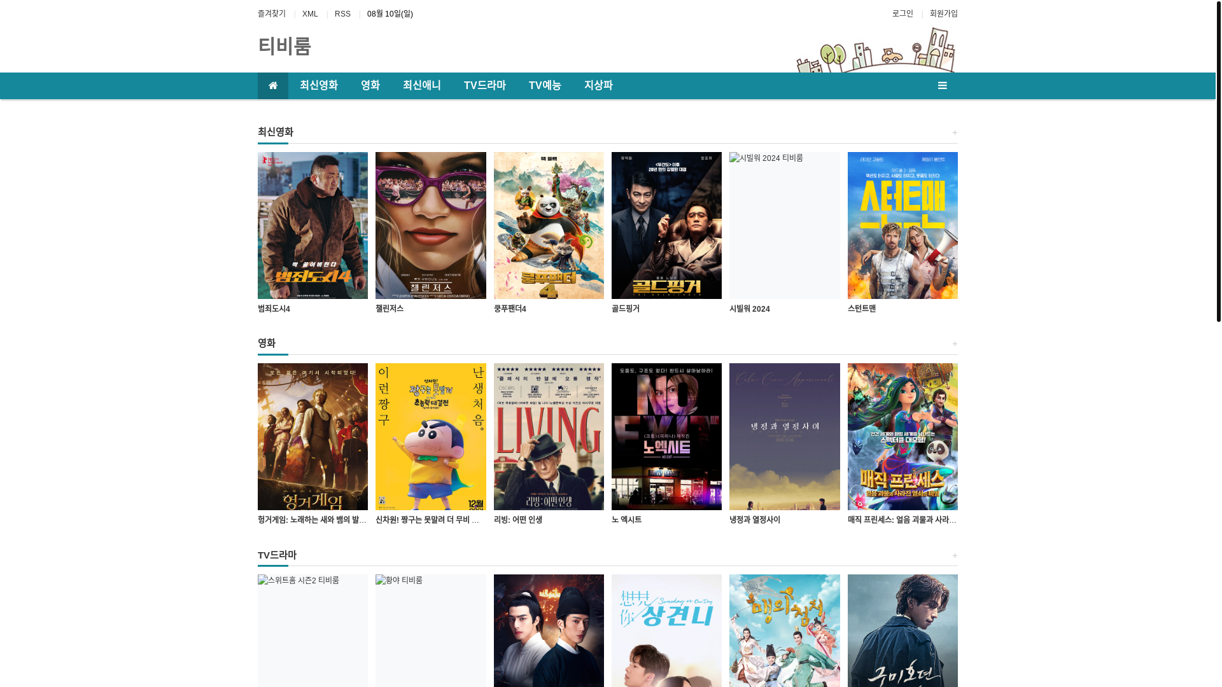
Task: Click the RSS link at top
Action: click(342, 13)
